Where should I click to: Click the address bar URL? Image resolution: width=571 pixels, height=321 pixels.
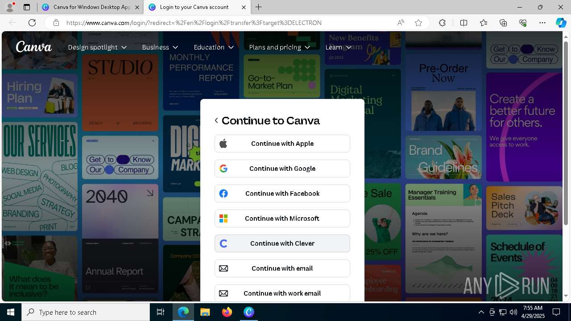point(194,23)
